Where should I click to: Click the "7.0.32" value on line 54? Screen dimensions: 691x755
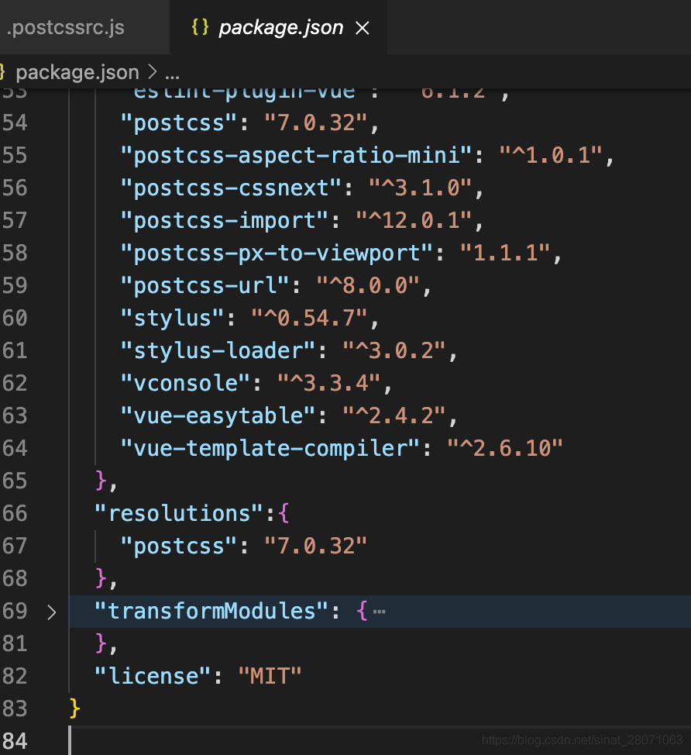pyautogui.click(x=315, y=122)
